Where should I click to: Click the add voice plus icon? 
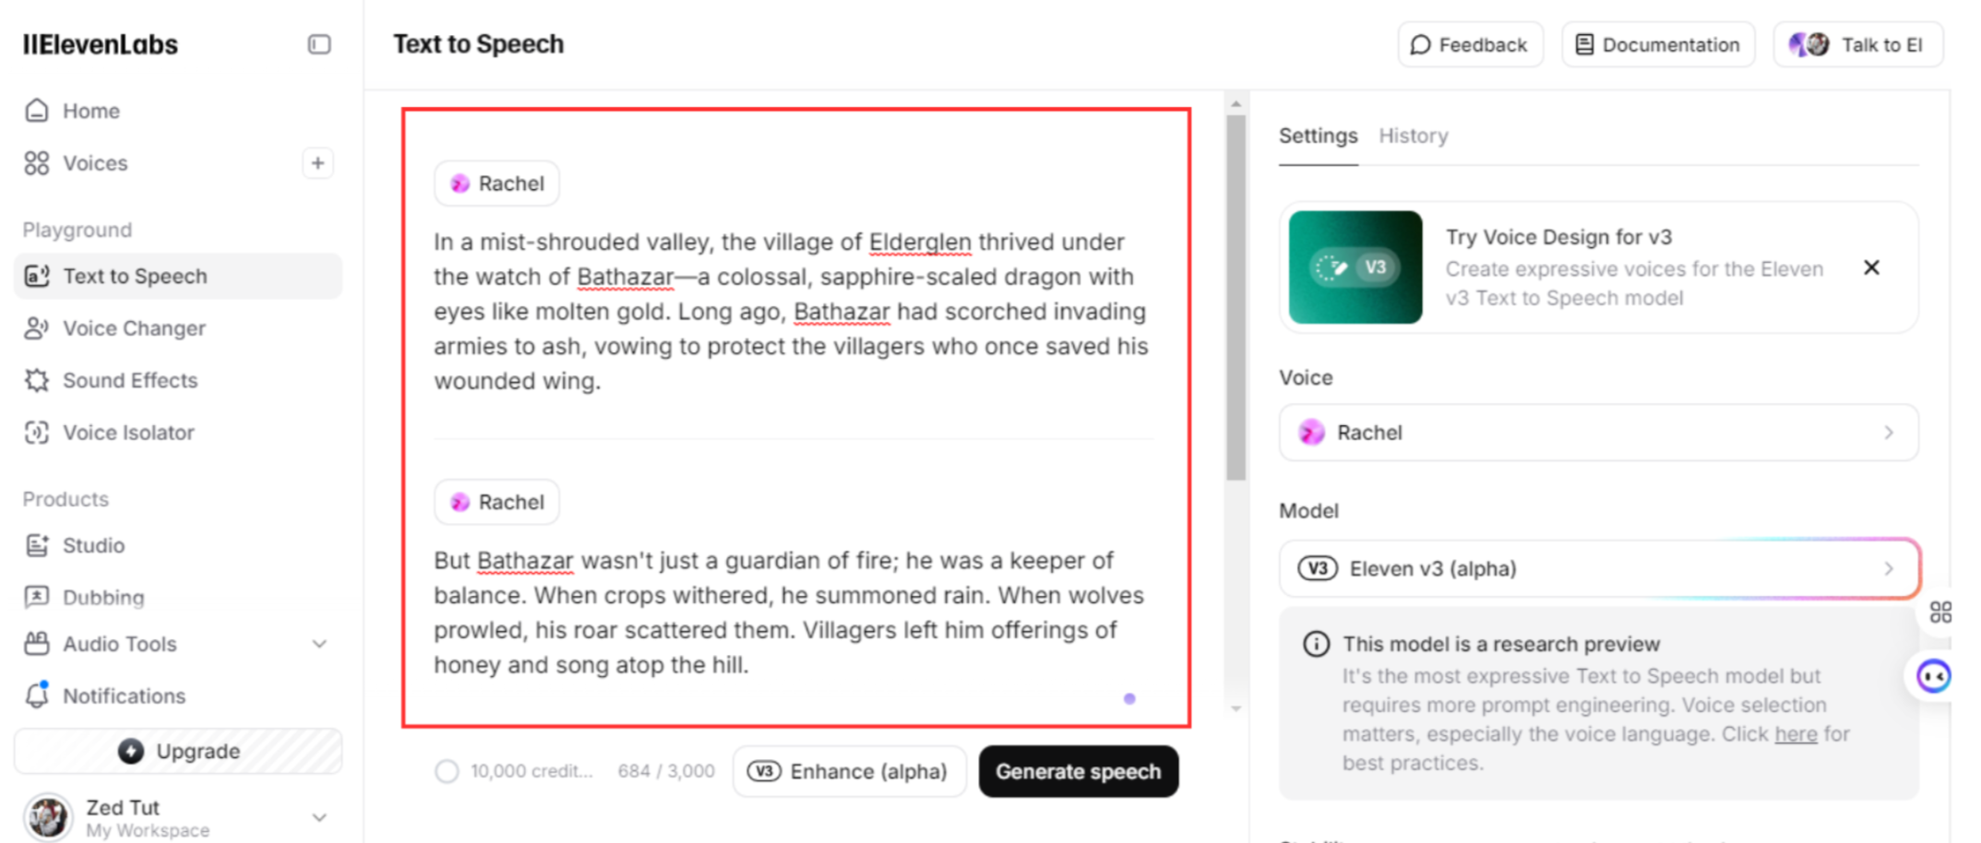(x=317, y=163)
